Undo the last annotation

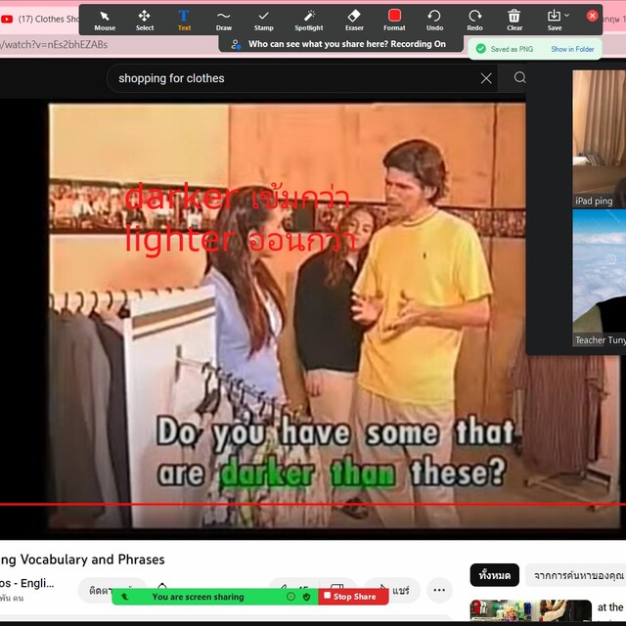pyautogui.click(x=434, y=21)
